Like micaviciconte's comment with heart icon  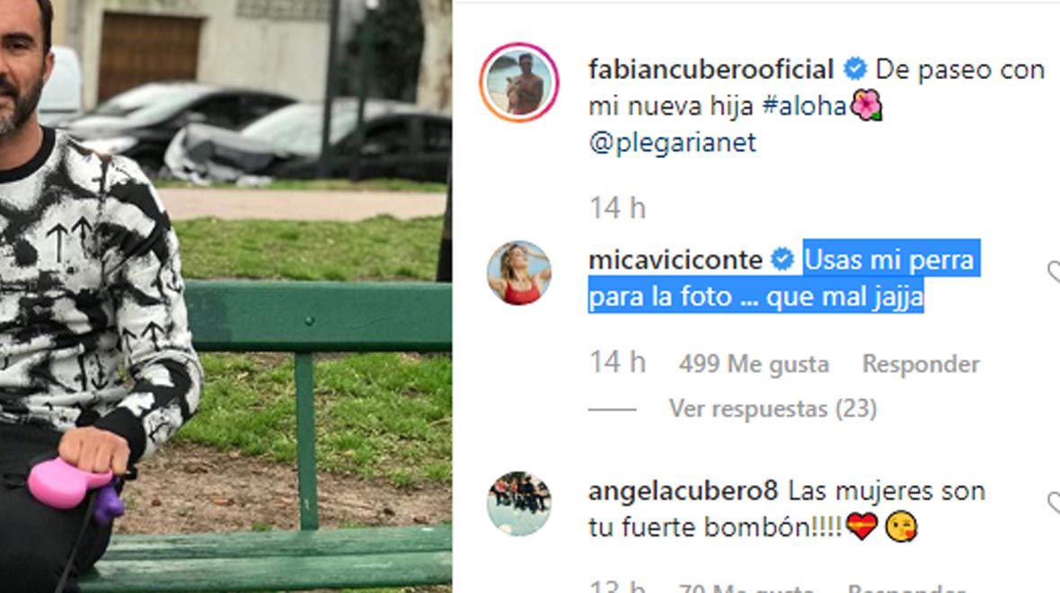tap(1055, 272)
